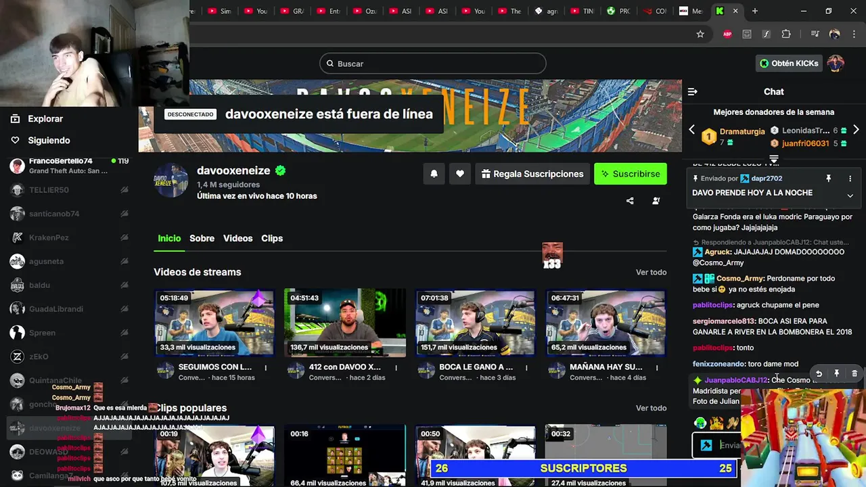Screen dimensions: 866x487
Task: Close the active Kick browser tab
Action: coord(735,11)
